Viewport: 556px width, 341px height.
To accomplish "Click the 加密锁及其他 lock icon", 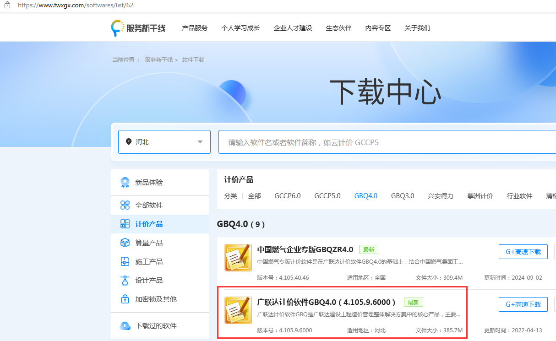I will [125, 299].
